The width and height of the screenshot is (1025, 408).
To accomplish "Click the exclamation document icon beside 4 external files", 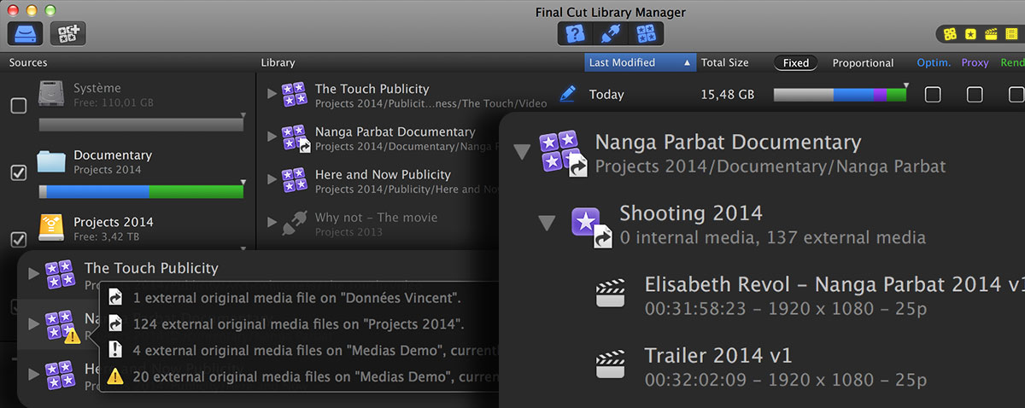I will 116,350.
